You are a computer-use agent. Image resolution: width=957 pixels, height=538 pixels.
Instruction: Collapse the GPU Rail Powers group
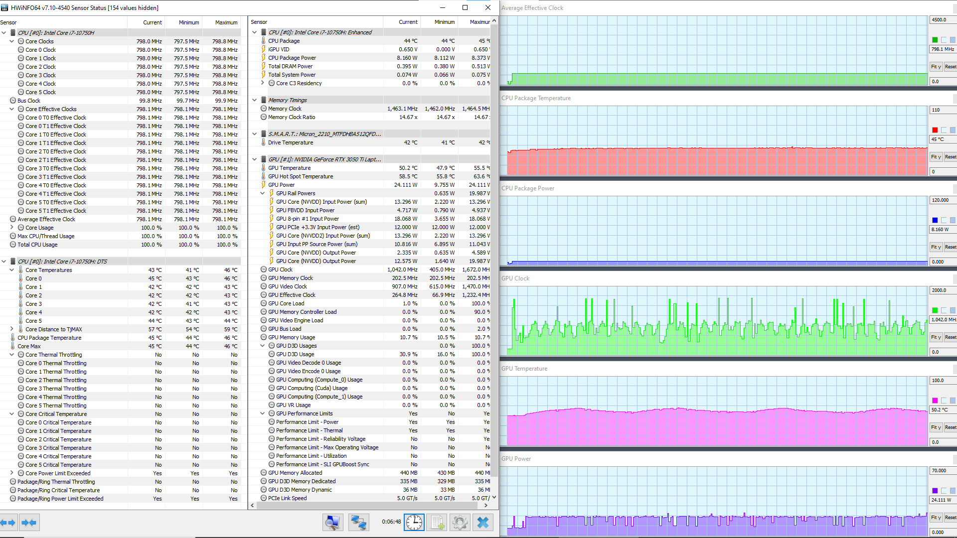(263, 193)
